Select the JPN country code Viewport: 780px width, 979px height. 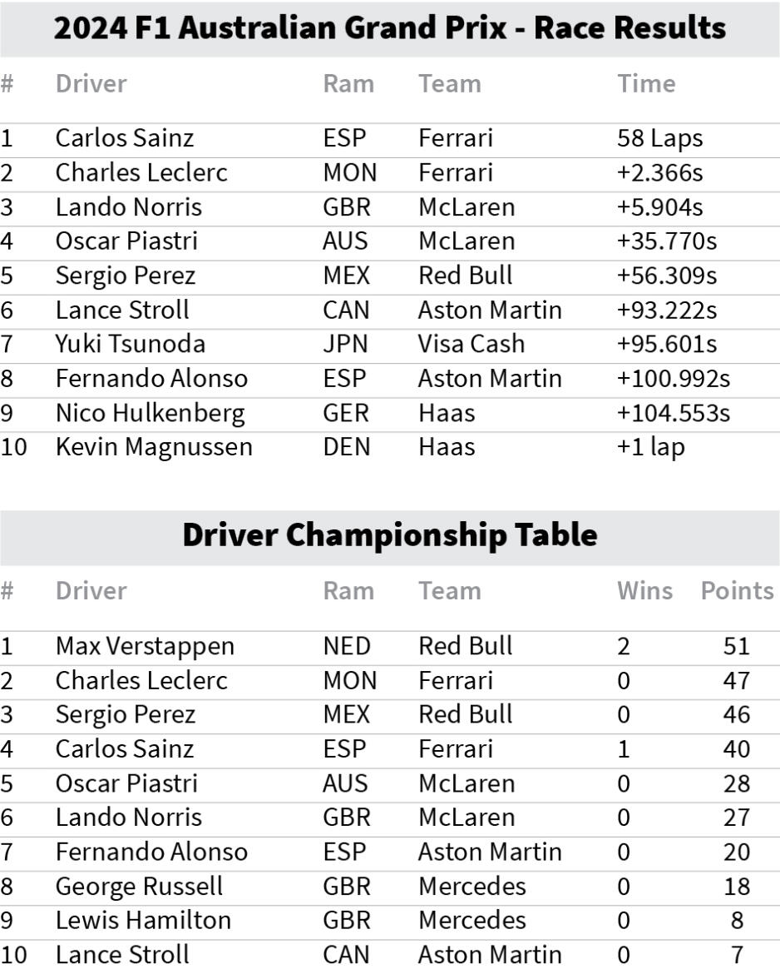tap(345, 344)
